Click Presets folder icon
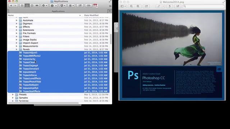This screenshot has height=129, width=230. (17, 95)
